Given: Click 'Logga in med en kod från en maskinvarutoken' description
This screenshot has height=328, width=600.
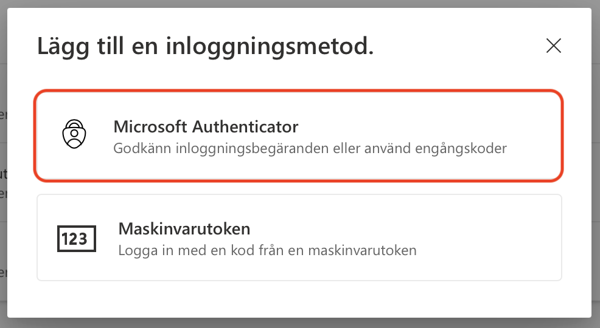Looking at the screenshot, I should click(x=268, y=250).
